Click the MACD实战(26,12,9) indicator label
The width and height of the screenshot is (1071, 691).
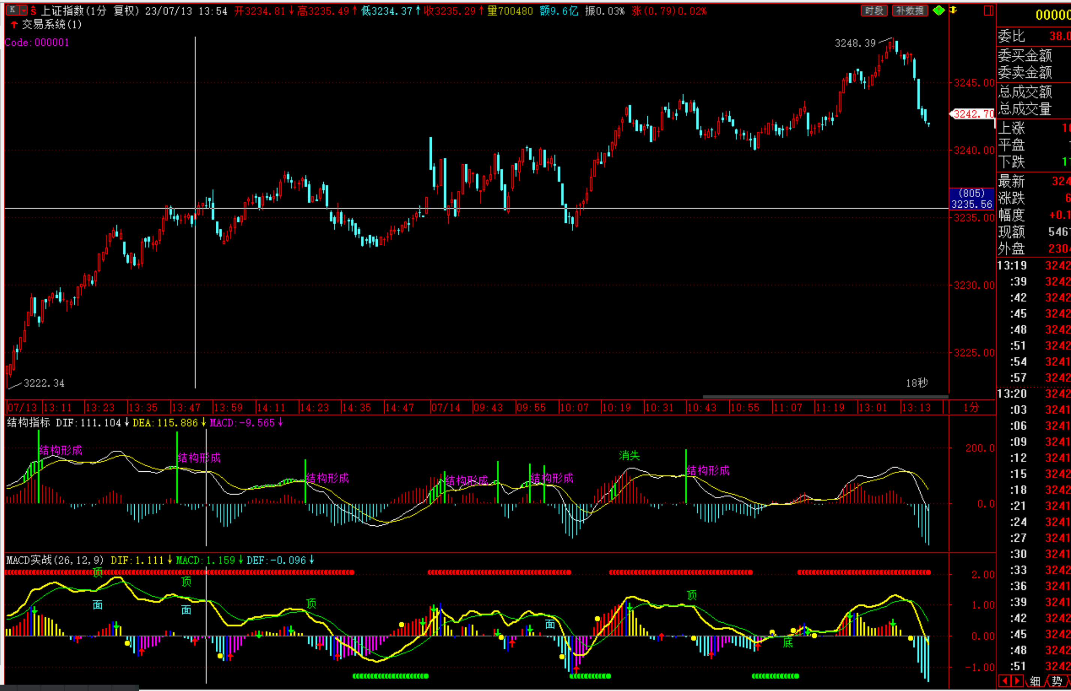click(x=55, y=560)
